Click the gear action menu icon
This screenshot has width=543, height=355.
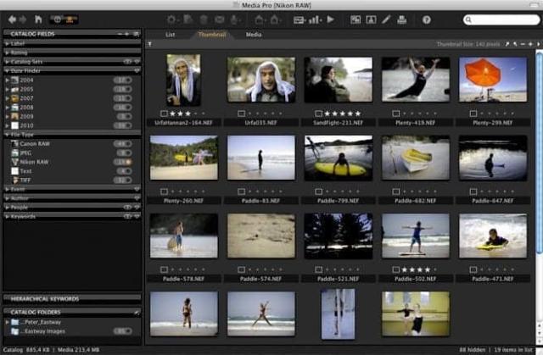(172, 19)
